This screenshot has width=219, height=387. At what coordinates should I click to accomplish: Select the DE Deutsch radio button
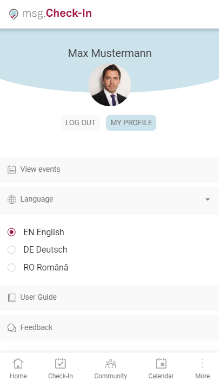point(11,250)
